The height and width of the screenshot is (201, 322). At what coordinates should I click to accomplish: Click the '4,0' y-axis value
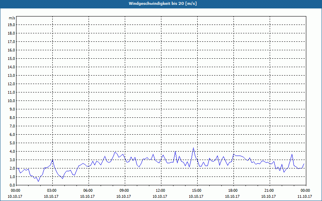click(12, 152)
